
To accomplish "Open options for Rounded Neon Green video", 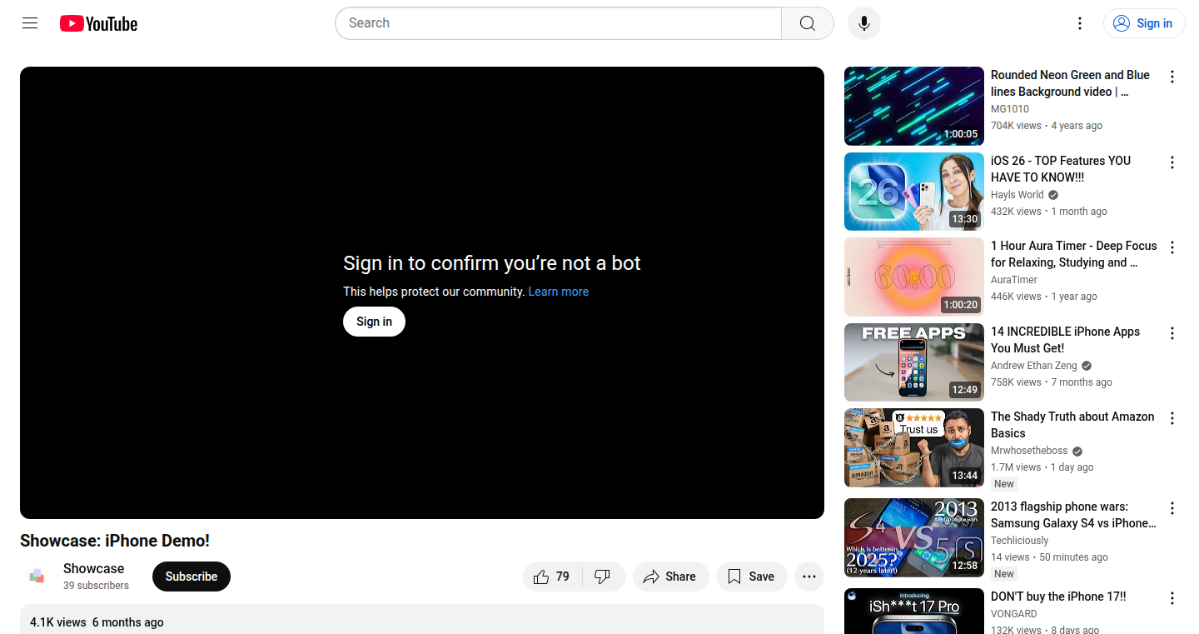I will [x=1172, y=77].
